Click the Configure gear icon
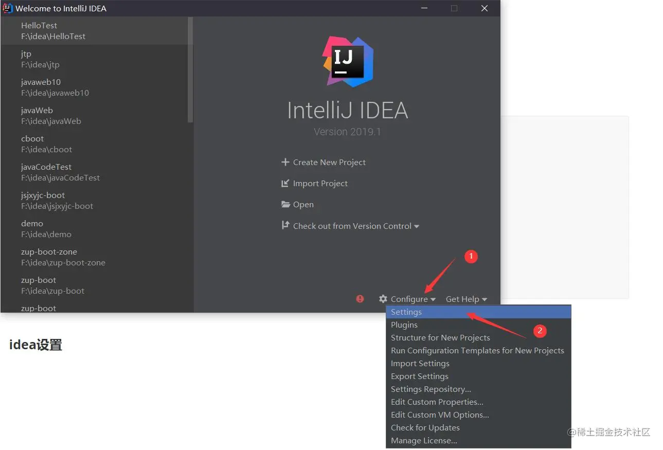This screenshot has width=663, height=450. coord(383,299)
